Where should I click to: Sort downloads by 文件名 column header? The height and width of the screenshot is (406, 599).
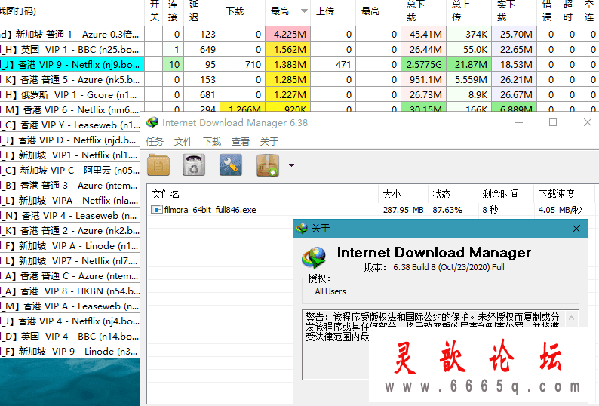point(263,194)
